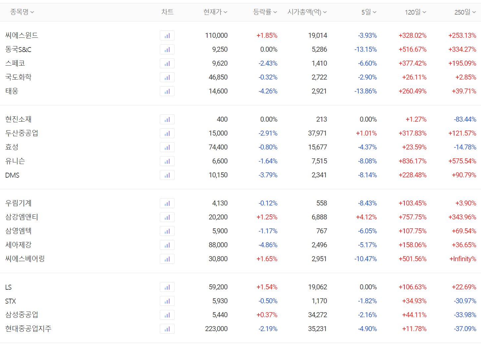Open chart icon for 씨에스윈드

[x=167, y=35]
